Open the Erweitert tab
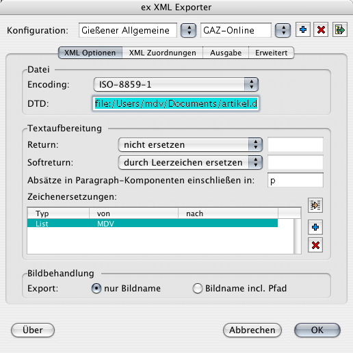 point(272,53)
